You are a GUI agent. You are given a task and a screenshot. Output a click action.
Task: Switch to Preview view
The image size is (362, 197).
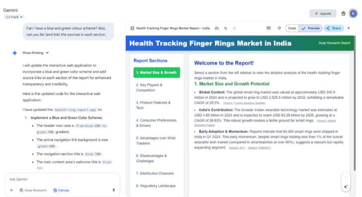310,28
